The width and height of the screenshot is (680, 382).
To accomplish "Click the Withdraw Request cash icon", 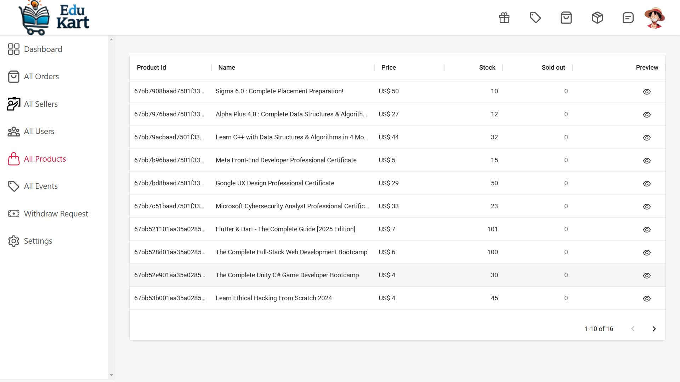I will coord(13,214).
